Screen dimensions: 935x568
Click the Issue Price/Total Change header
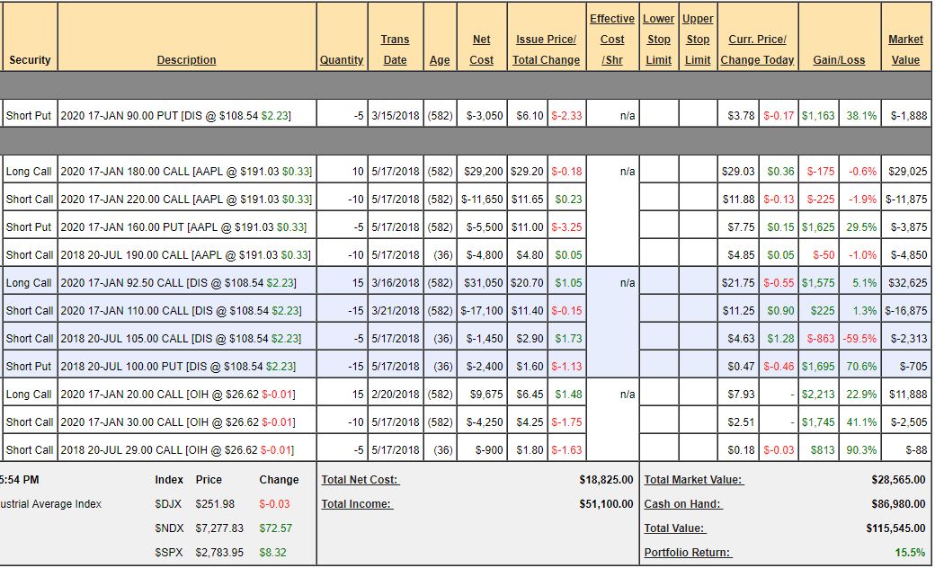pyautogui.click(x=546, y=49)
